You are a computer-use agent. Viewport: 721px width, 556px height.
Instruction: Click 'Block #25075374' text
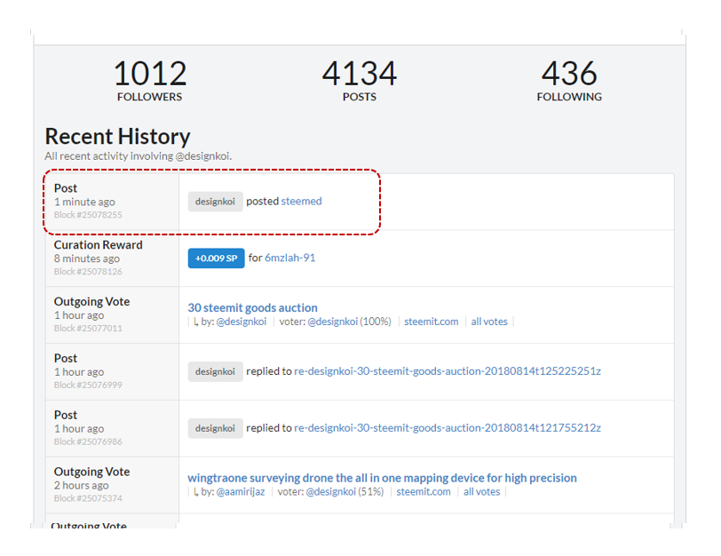tap(88, 498)
